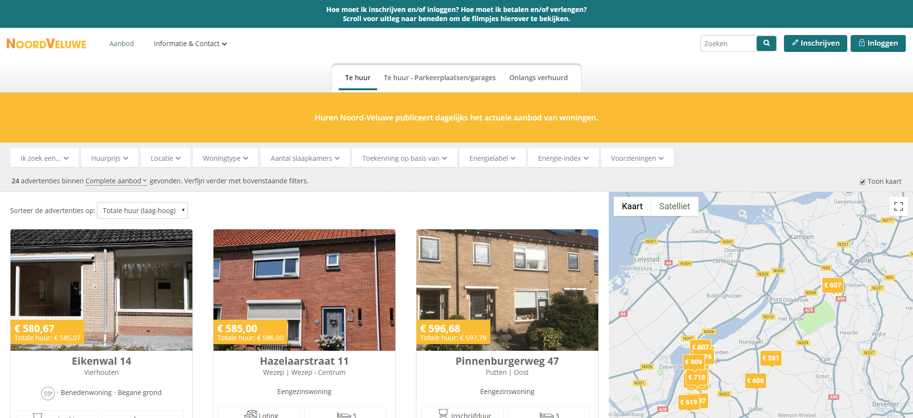Click the Vierhouten location text
This screenshot has height=418, width=913.
click(x=101, y=372)
